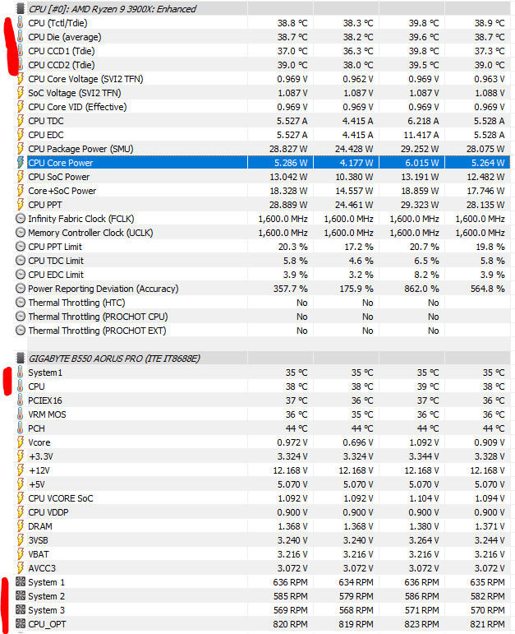Select the motherboard CPU temperature row label
Image resolution: width=515 pixels, height=634 pixels.
coord(36,386)
